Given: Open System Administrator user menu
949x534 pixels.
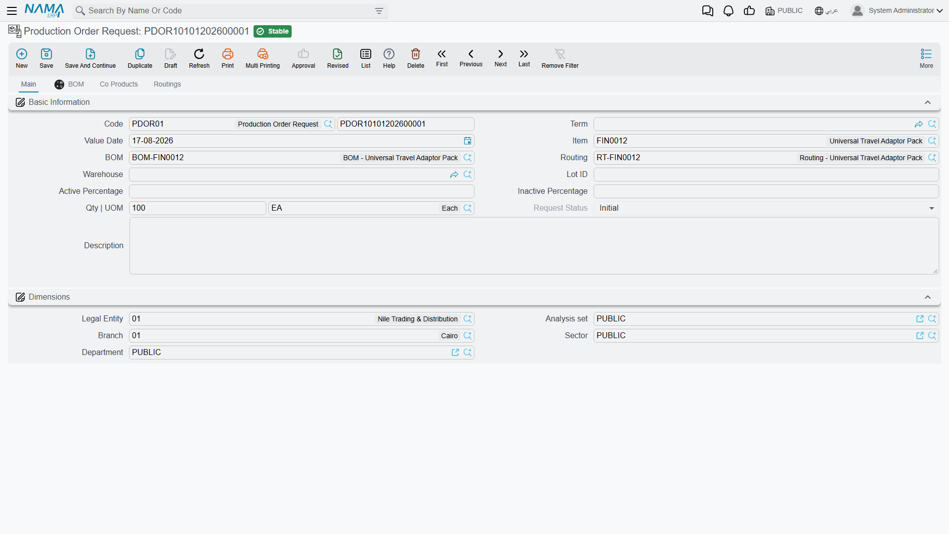Looking at the screenshot, I should click(897, 11).
